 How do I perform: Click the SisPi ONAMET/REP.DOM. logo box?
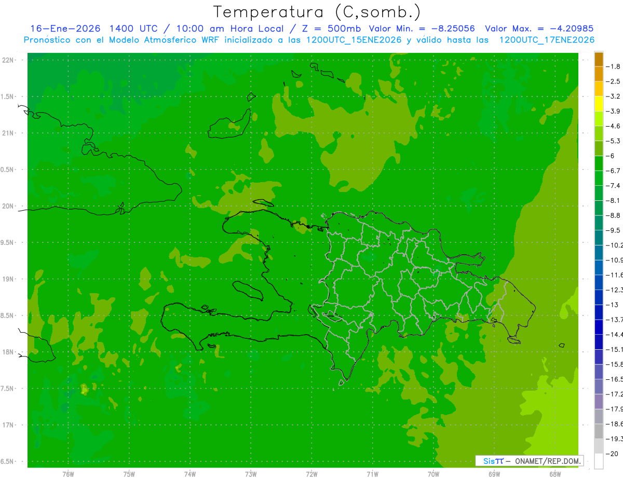529,461
